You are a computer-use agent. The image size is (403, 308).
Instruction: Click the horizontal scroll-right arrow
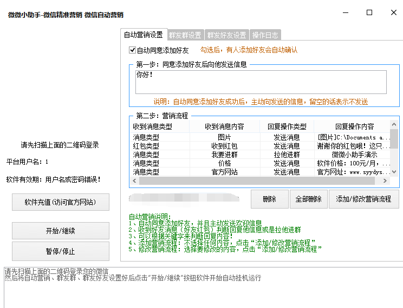click(385, 180)
